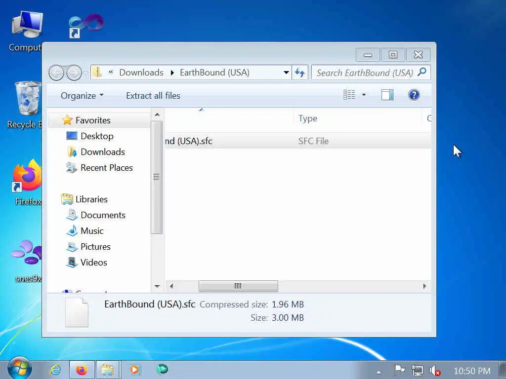Show hidden system tray icons
Image resolution: width=506 pixels, height=379 pixels.
pos(379,372)
